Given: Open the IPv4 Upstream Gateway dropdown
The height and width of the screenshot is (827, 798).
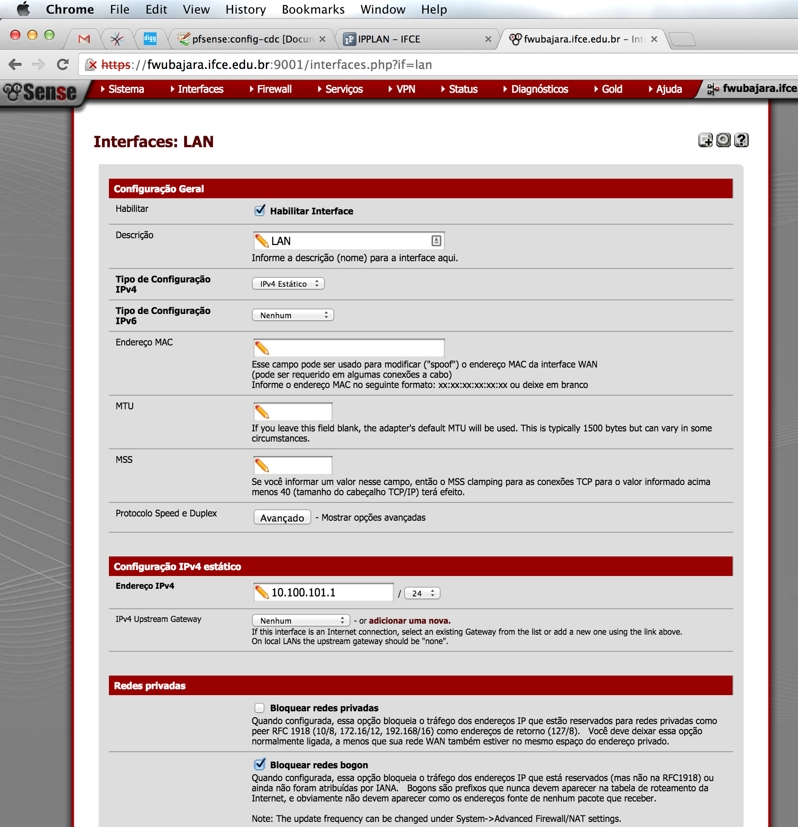Looking at the screenshot, I should 301,620.
